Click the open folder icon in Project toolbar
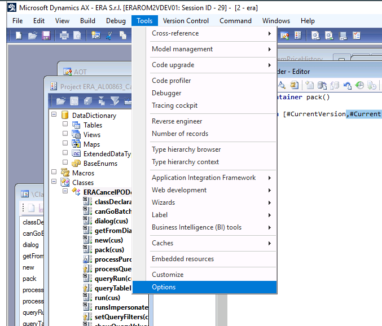Screen dimensions: 382x326 pyautogui.click(x=60, y=101)
